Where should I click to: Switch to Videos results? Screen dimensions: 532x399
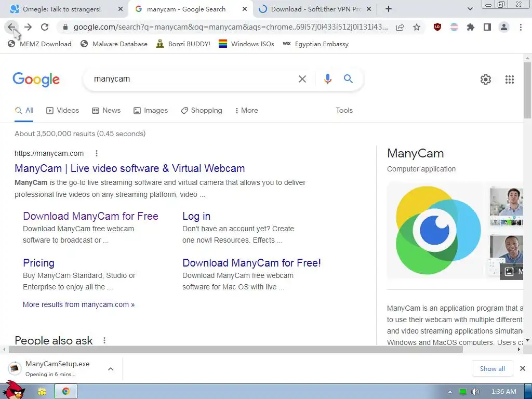pyautogui.click(x=63, y=111)
